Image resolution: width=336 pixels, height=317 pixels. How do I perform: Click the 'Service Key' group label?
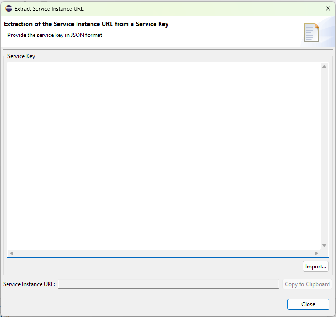21,56
